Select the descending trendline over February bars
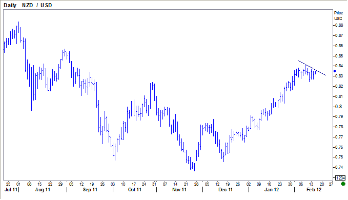The width and height of the screenshot is (348, 200). tap(312, 68)
